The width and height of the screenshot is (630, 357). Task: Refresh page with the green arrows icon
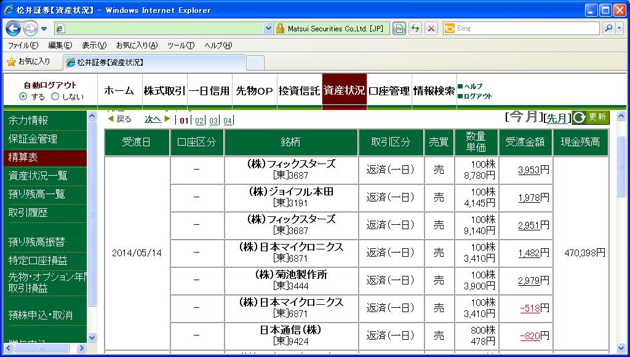pyautogui.click(x=415, y=28)
